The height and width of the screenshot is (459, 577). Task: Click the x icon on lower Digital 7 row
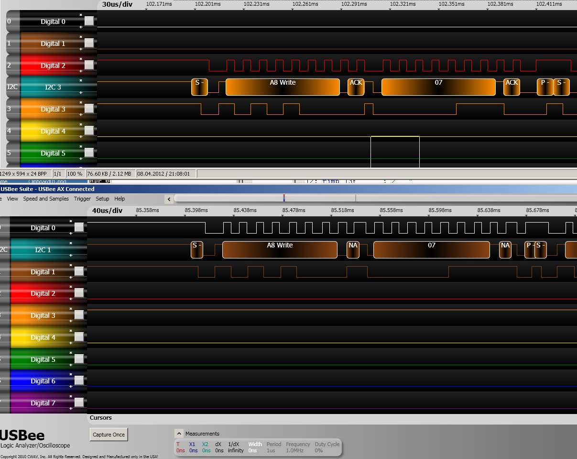click(71, 396)
